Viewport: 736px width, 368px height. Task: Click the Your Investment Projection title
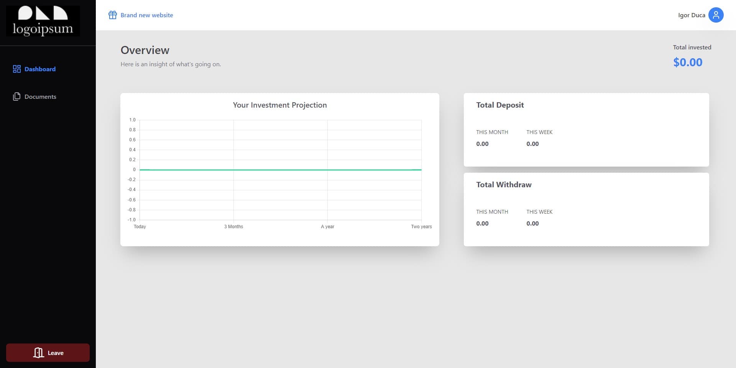(x=280, y=105)
